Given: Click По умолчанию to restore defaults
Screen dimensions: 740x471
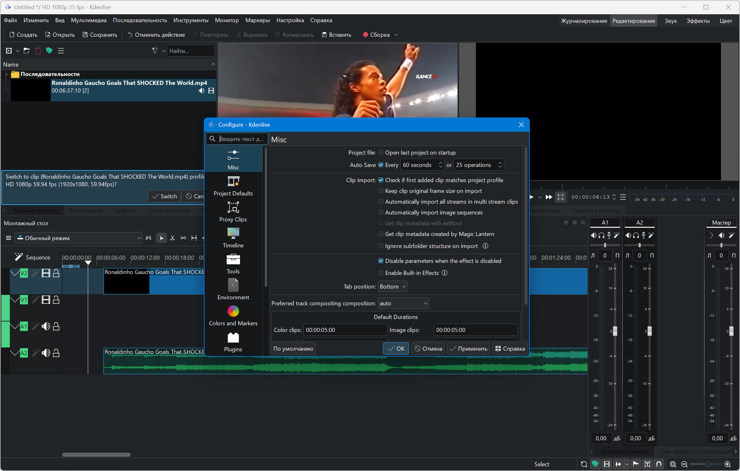Looking at the screenshot, I should click(x=293, y=349).
